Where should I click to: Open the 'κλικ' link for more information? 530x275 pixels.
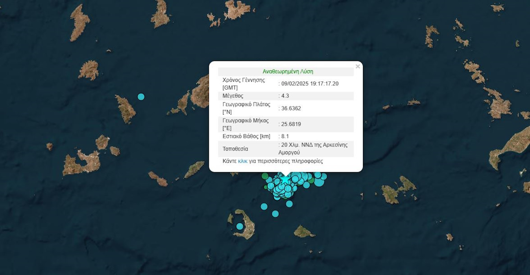tap(243, 161)
